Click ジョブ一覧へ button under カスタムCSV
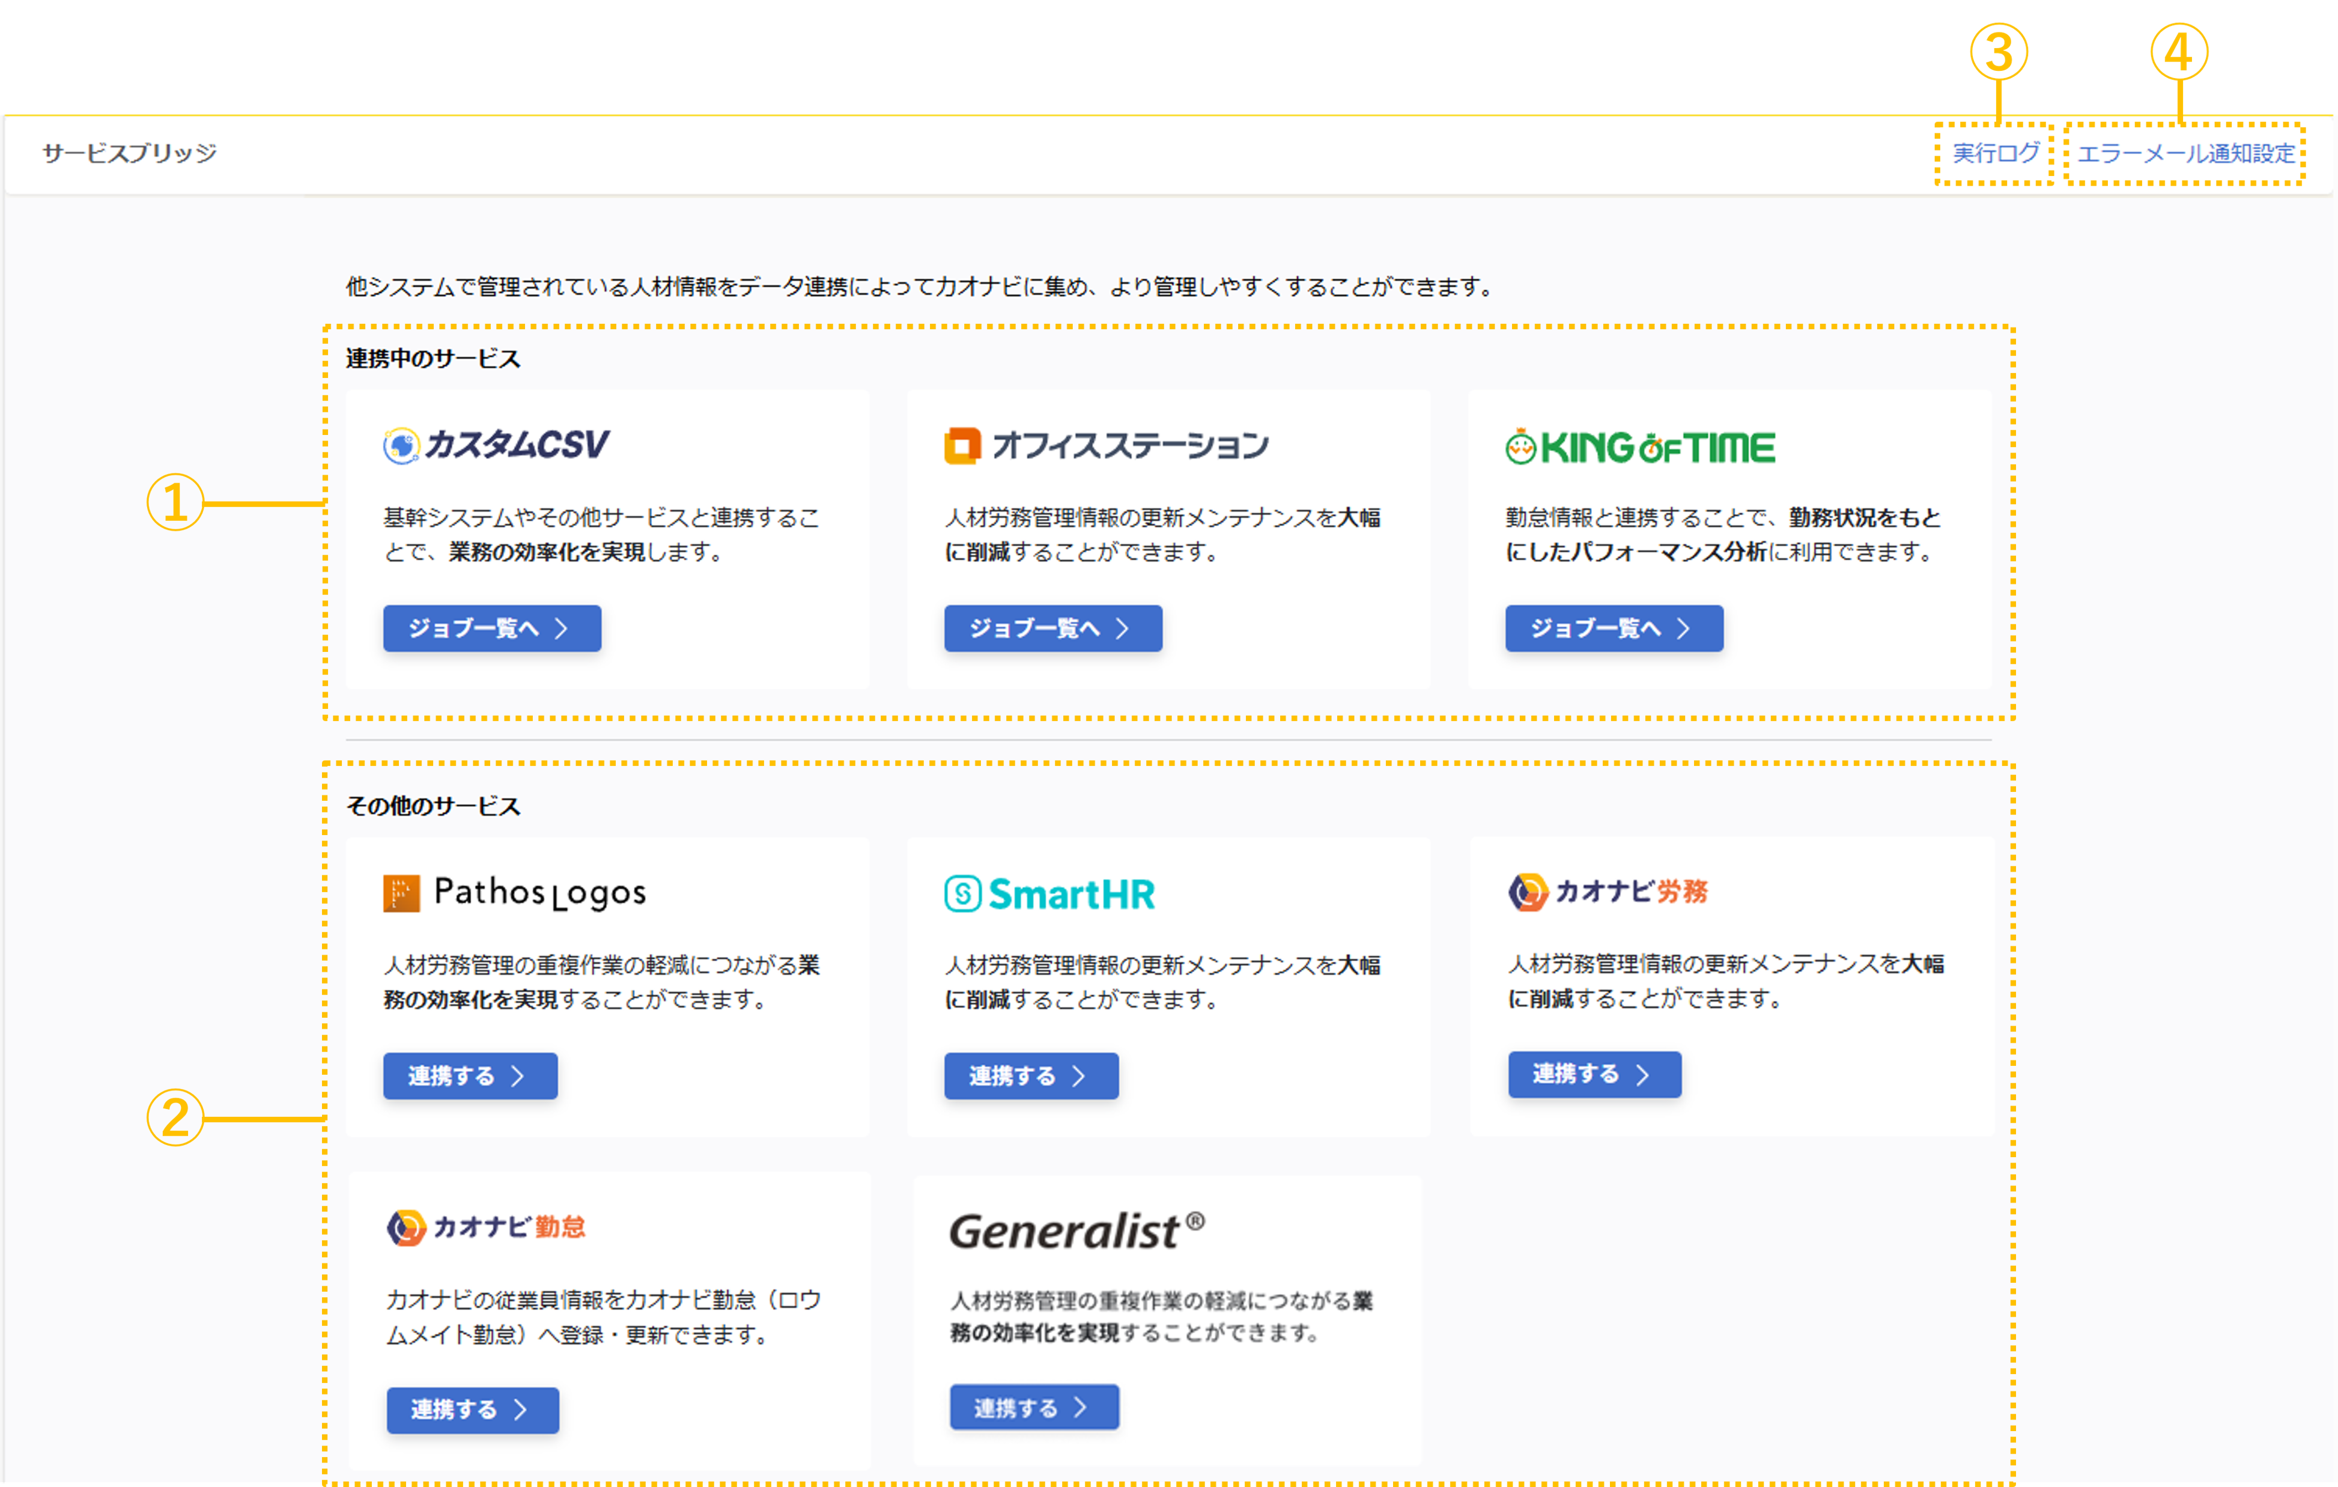The image size is (2338, 1487). pos(492,628)
